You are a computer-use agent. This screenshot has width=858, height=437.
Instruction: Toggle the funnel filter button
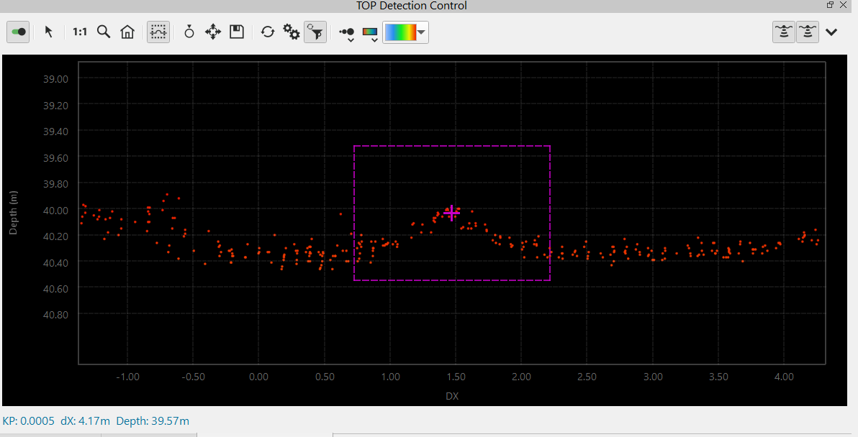[x=315, y=32]
